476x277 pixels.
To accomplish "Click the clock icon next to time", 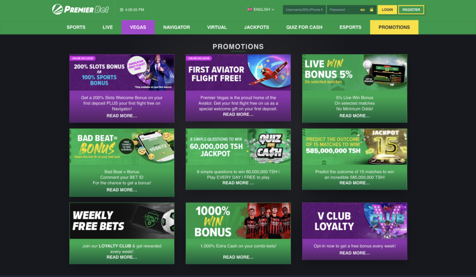I will point(121,10).
